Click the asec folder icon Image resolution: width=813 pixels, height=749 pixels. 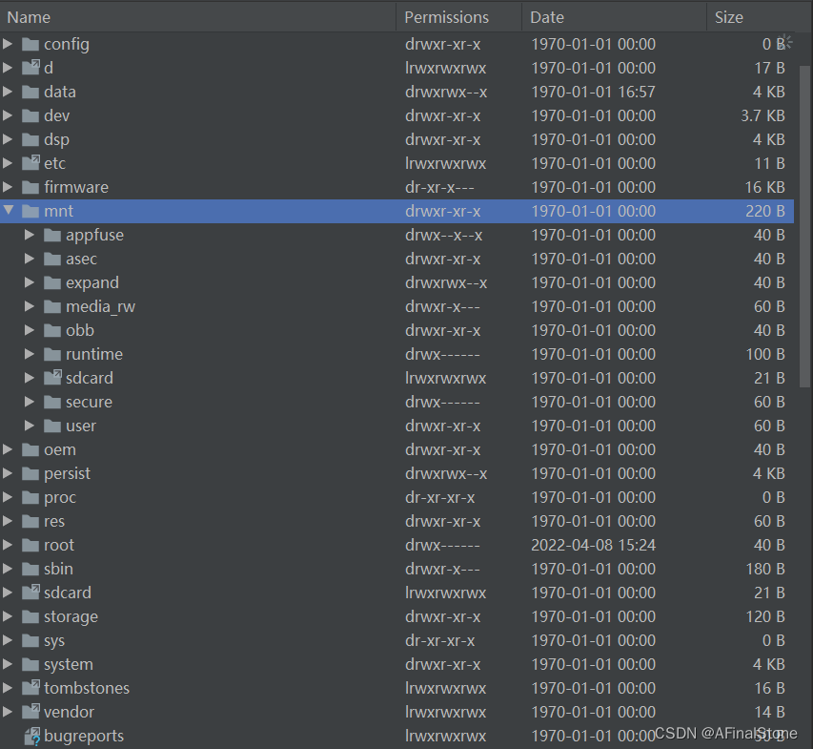pyautogui.click(x=52, y=259)
